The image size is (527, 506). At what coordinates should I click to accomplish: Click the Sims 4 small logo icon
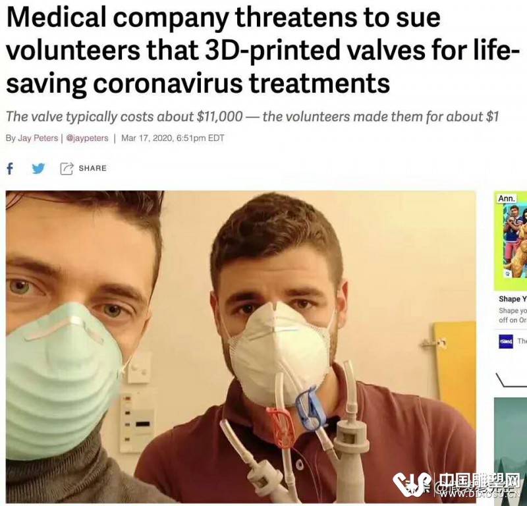(506, 341)
